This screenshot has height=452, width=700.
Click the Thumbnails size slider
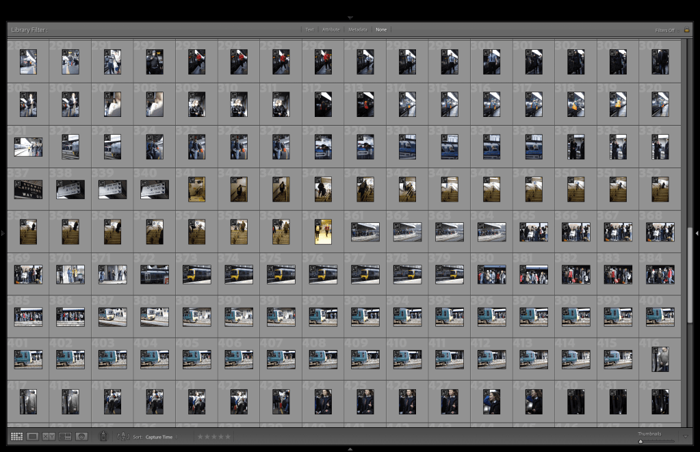tap(657, 441)
